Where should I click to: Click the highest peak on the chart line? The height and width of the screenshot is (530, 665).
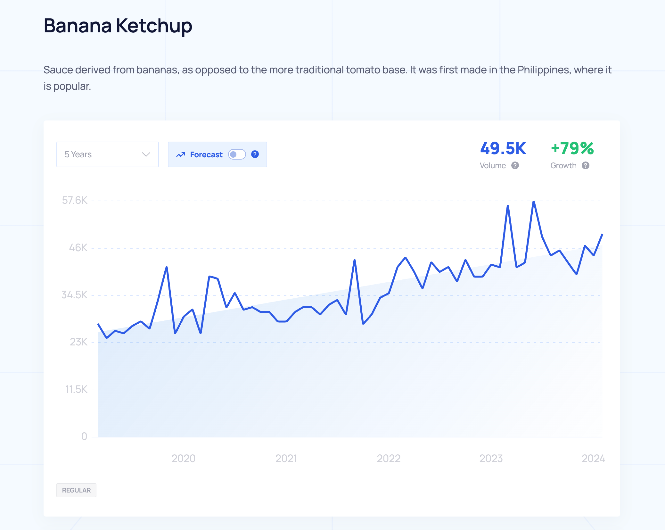[x=534, y=202]
